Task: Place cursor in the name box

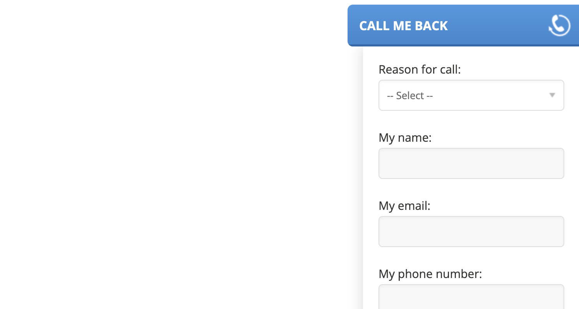Action: (x=471, y=163)
